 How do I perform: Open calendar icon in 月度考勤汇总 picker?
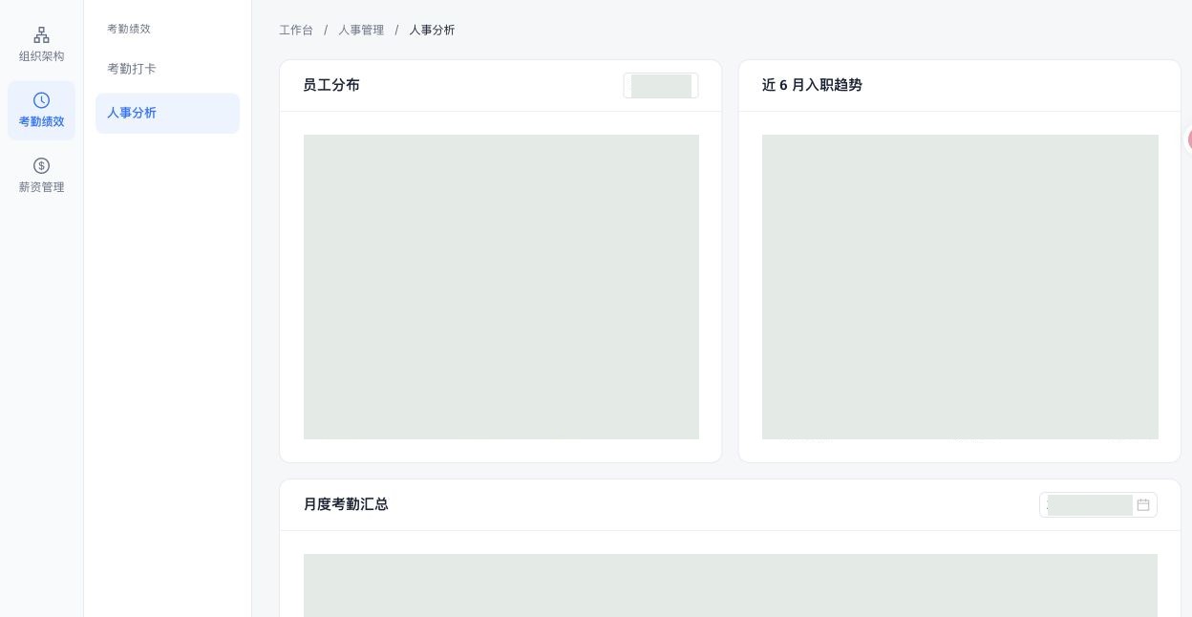pyautogui.click(x=1143, y=505)
